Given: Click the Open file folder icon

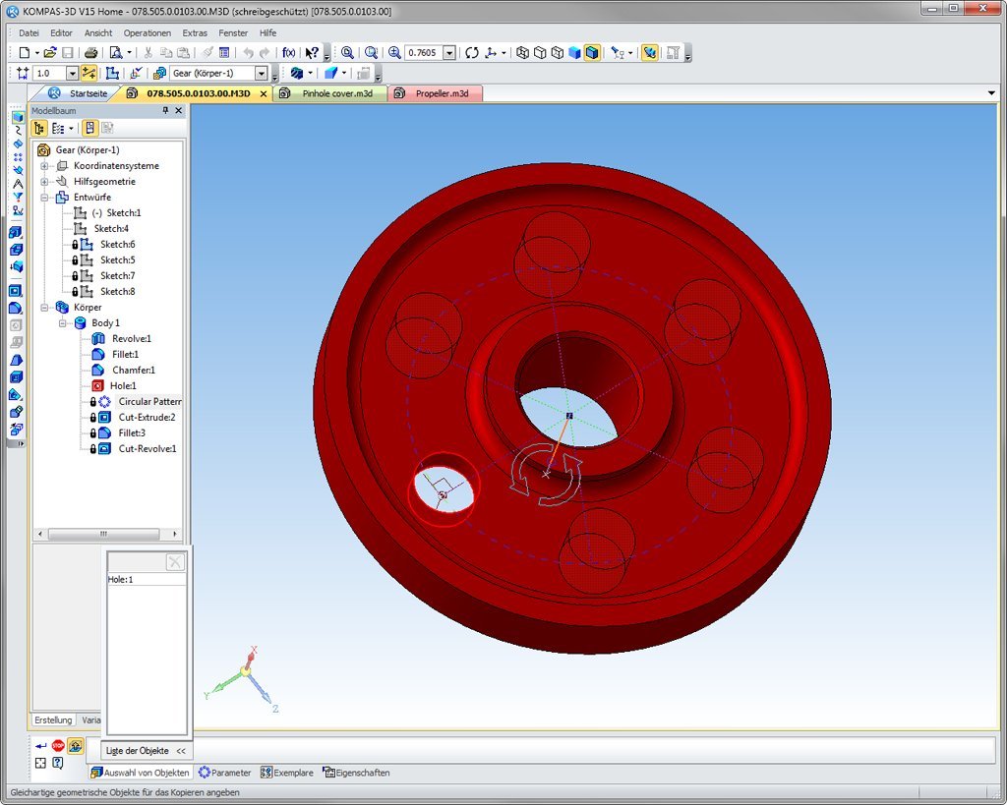Looking at the screenshot, I should pyautogui.click(x=50, y=53).
